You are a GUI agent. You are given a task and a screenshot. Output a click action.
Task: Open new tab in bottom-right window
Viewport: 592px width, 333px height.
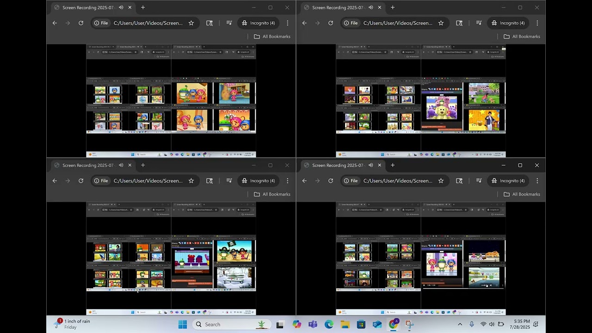pyautogui.click(x=393, y=165)
